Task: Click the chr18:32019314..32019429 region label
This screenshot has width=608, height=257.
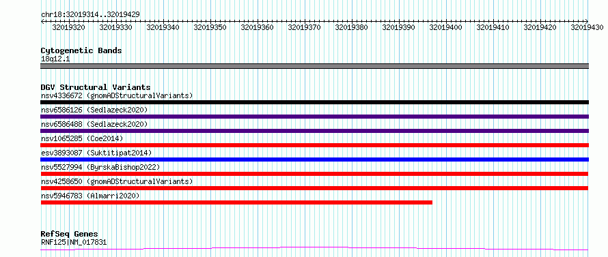Action: (x=90, y=15)
